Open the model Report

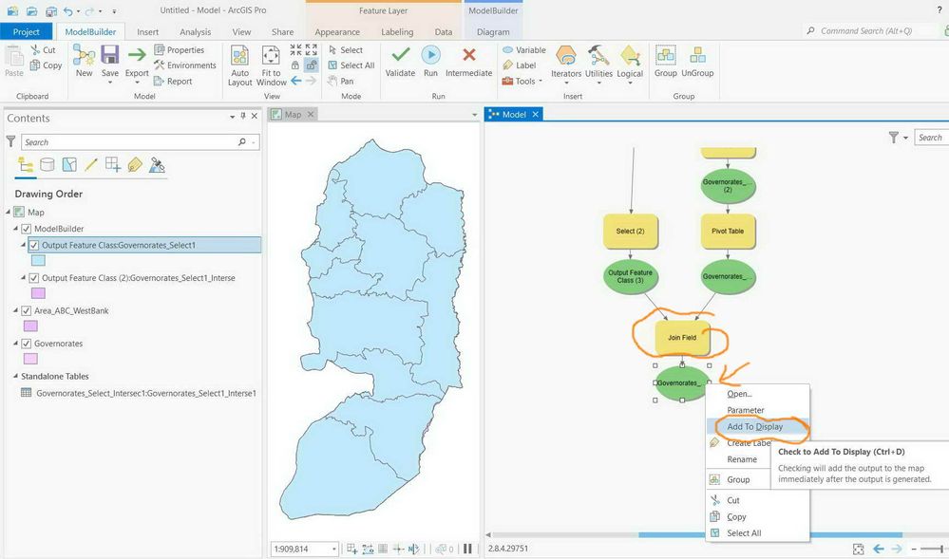tap(173, 81)
